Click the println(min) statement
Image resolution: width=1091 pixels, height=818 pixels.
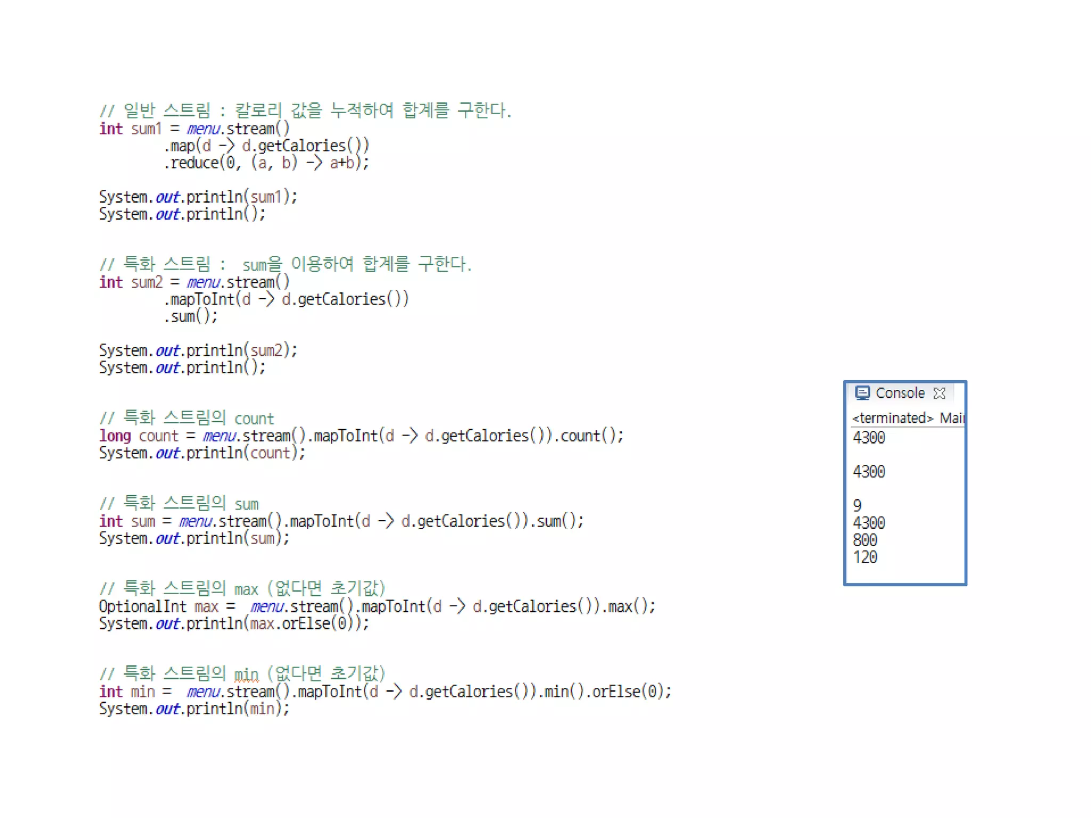click(194, 709)
